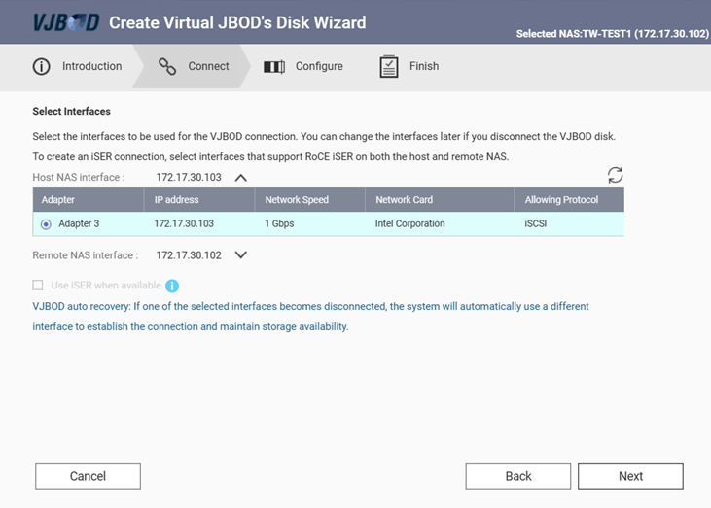
Task: Click the VJBOD logo
Action: point(63,22)
